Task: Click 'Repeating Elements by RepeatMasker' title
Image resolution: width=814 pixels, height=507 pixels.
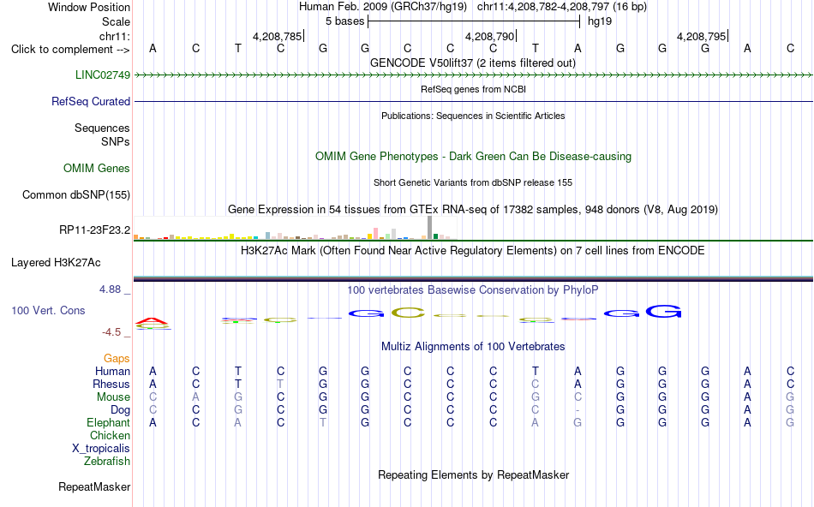Action: coord(474,474)
